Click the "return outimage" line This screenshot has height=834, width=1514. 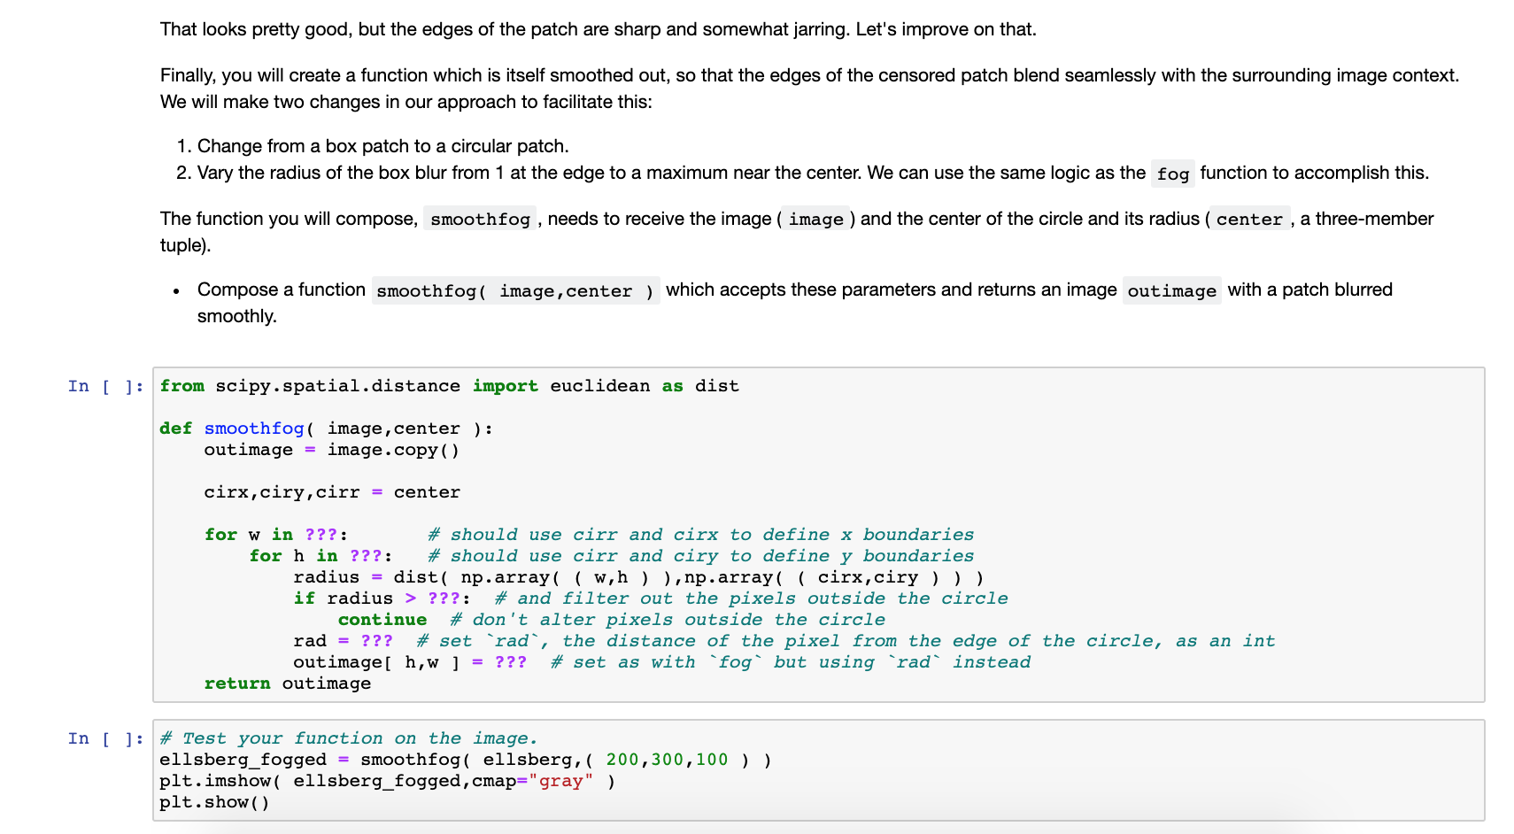(x=288, y=683)
